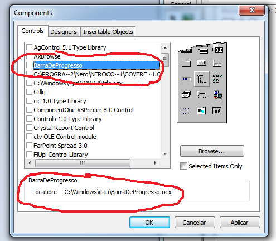Viewport: 276px width, 241px height.
Task: Click the Browse... button
Action: click(212, 151)
